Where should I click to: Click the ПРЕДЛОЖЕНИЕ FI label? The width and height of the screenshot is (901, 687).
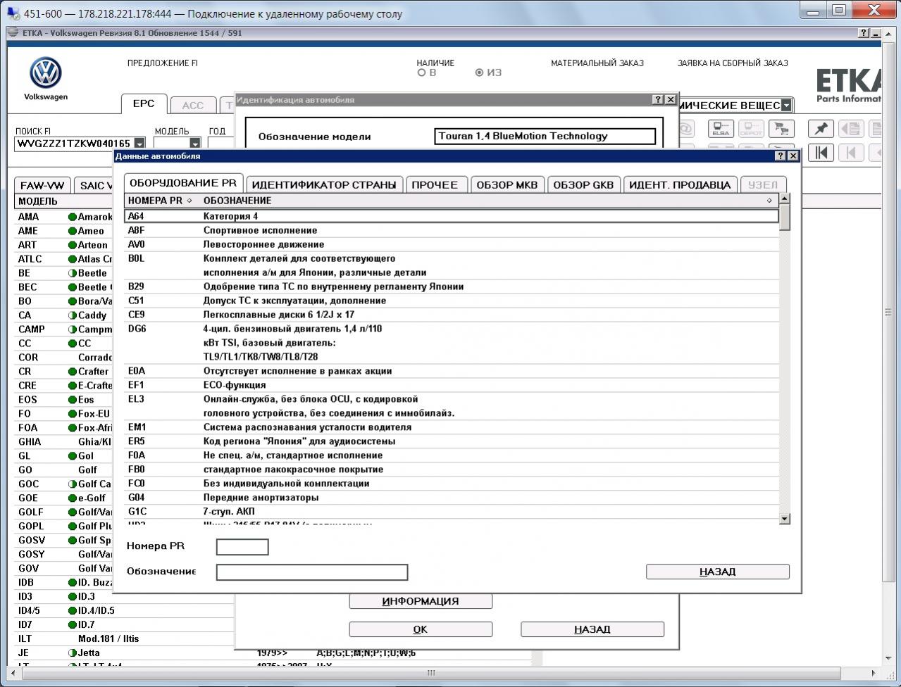[x=163, y=63]
